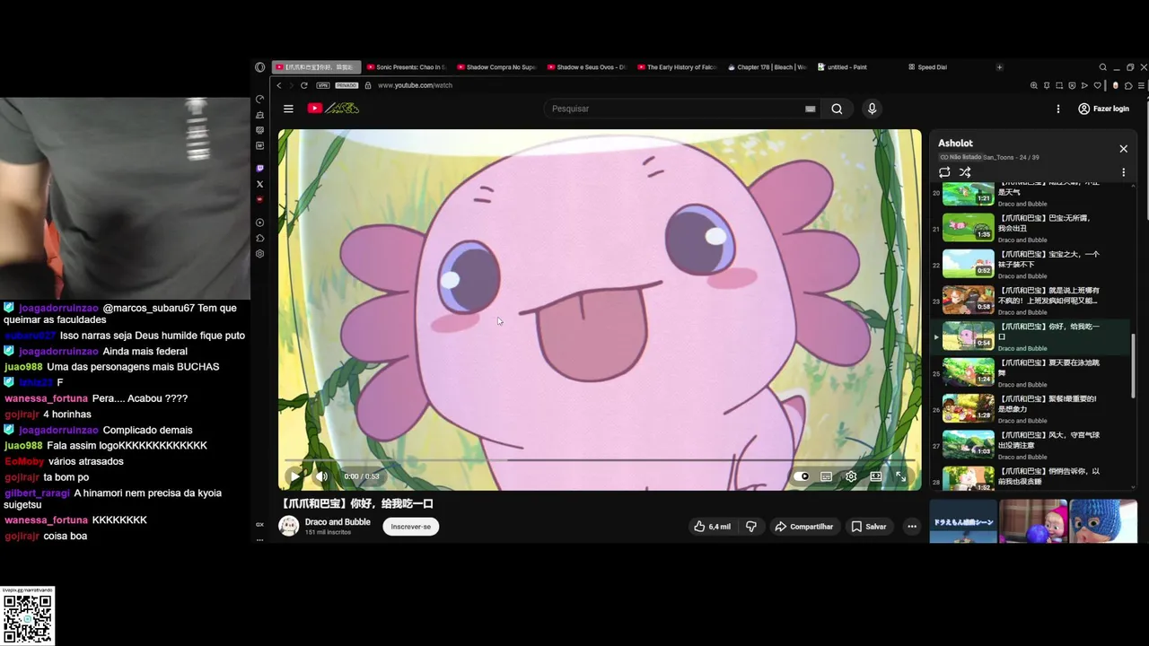1149x646 pixels.
Task: Click the YouTube search magnifier button
Action: click(x=837, y=109)
